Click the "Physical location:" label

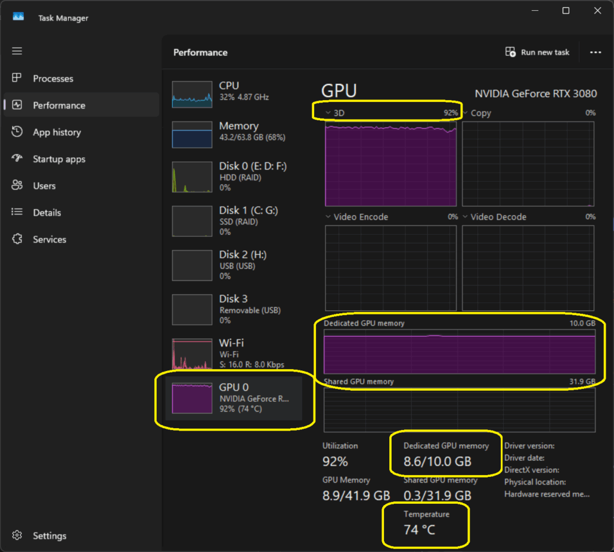(535, 482)
